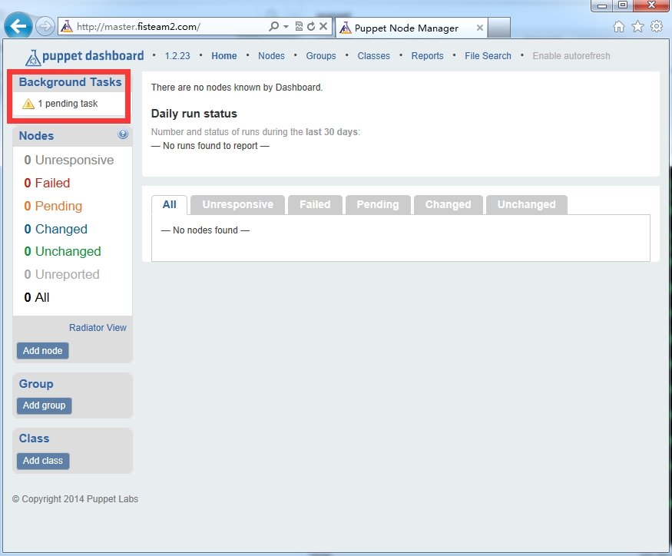
Task: Toggle the Enable autorefresh link
Action: [x=571, y=56]
